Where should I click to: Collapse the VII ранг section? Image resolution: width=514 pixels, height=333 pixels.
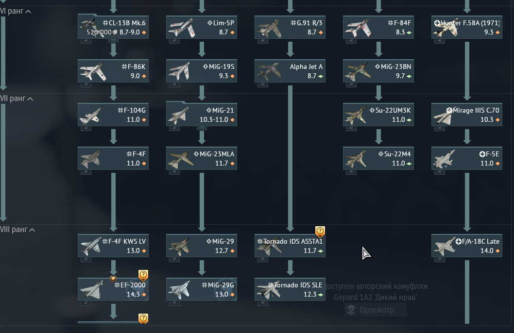click(30, 99)
